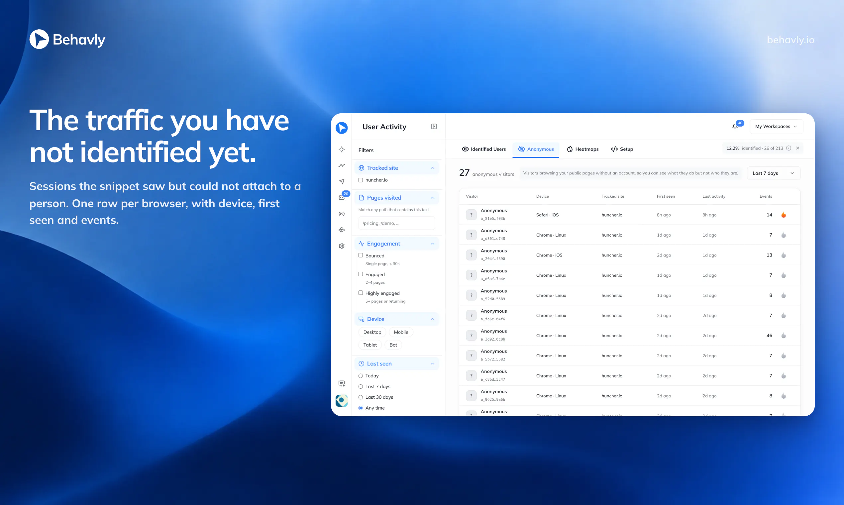
Task: Toggle the Desktop device filter chip
Action: [372, 332]
